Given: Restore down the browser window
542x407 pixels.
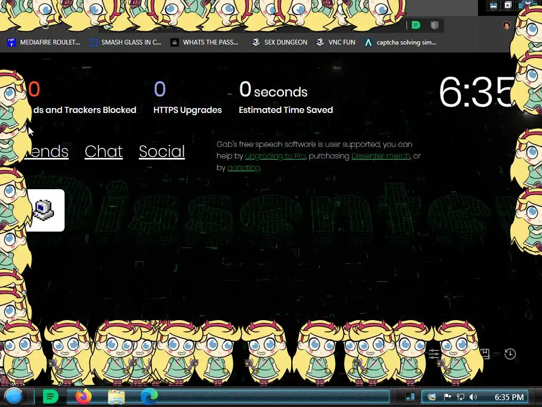Looking at the screenshot, I should (508, 5).
